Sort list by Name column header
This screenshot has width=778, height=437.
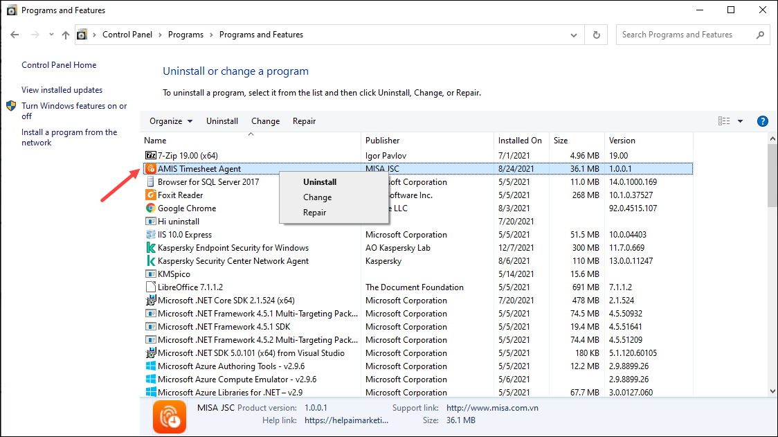tap(251, 141)
